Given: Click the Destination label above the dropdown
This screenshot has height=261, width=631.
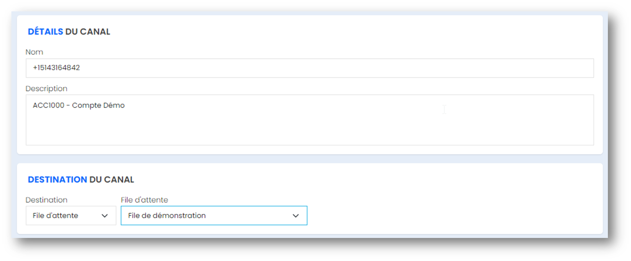Looking at the screenshot, I should point(46,200).
